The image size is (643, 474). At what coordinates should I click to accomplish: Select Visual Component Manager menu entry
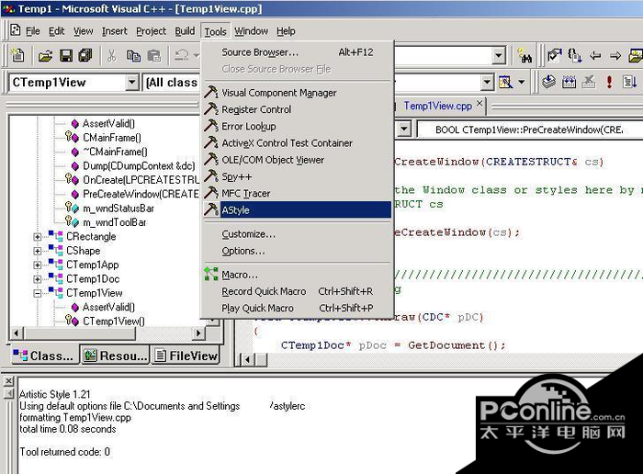[298, 93]
